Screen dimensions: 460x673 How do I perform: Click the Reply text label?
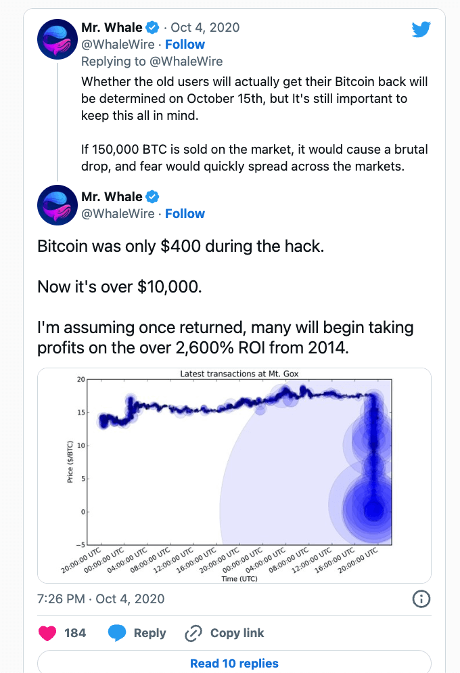[149, 633]
